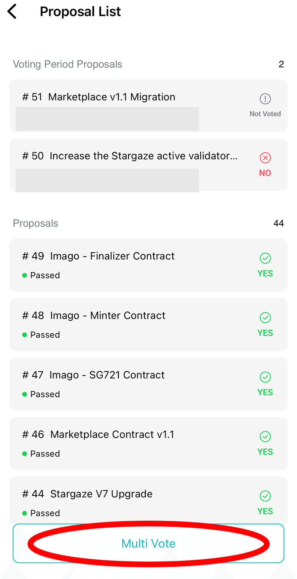Screen dimensions: 297x579
Task: Click the YES checkmark on proposal 44
Action: click(265, 496)
